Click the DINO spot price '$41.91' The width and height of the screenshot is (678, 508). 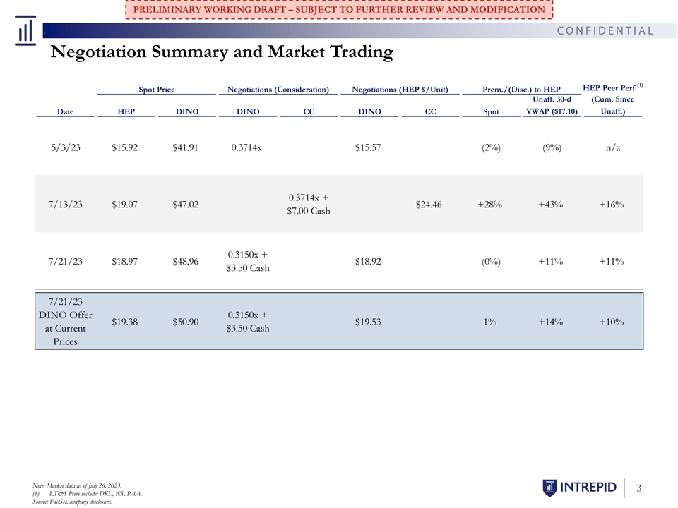click(185, 147)
